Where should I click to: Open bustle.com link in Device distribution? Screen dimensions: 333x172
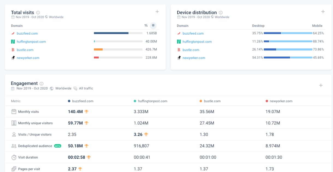191,50
